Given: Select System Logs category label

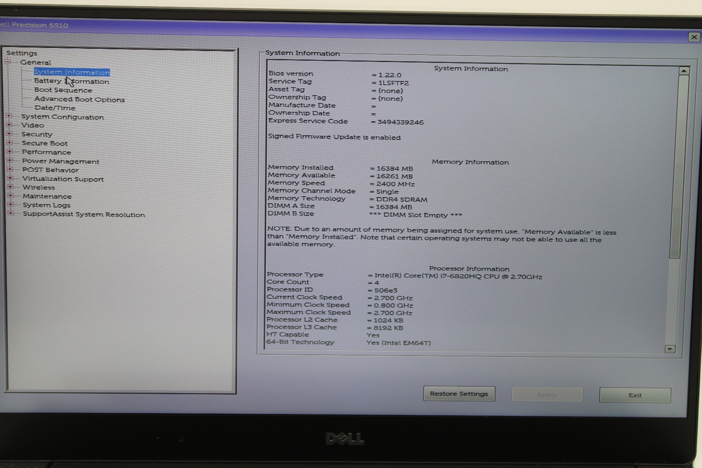Looking at the screenshot, I should point(47,205).
